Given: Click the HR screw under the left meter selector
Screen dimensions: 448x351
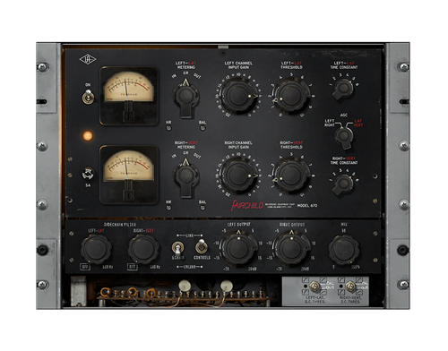Looking at the screenshot, I should [x=168, y=128].
